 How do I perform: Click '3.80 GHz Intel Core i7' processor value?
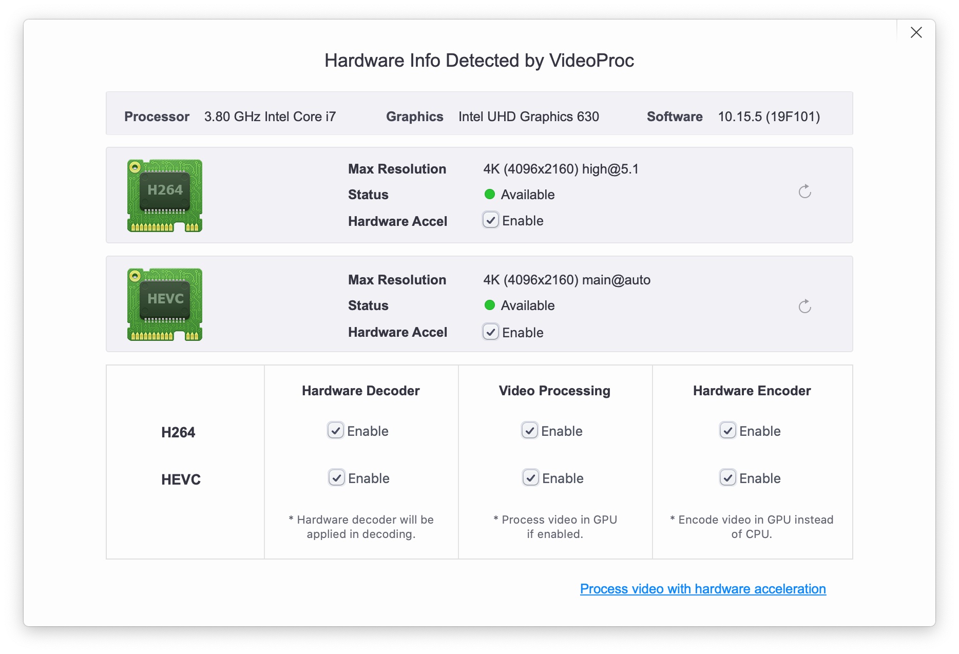[x=270, y=117]
